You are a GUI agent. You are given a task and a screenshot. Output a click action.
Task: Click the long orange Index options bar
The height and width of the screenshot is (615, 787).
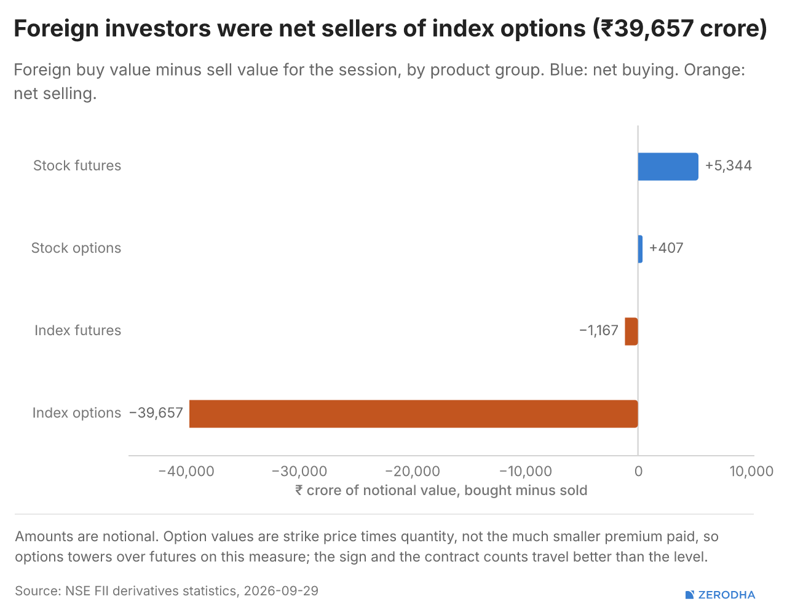414,414
